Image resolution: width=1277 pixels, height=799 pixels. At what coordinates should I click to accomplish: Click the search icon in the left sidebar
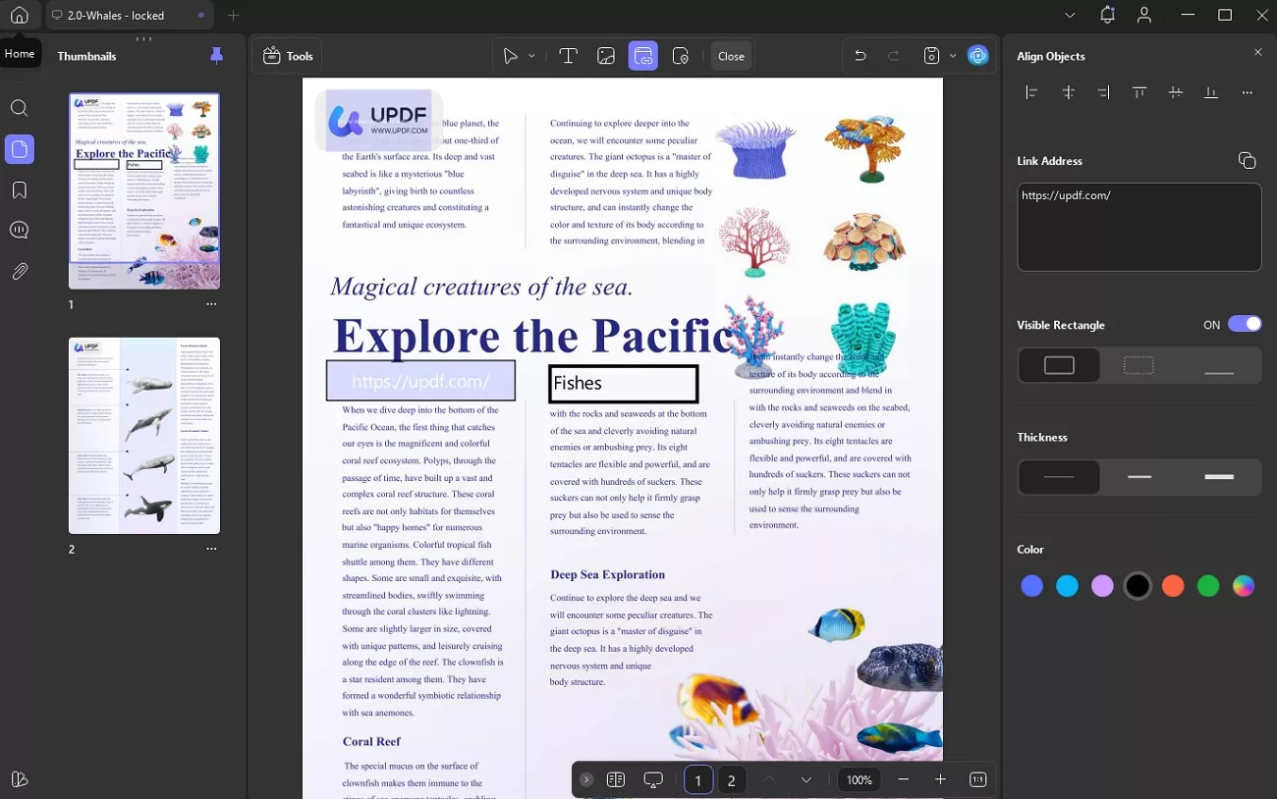(x=20, y=108)
